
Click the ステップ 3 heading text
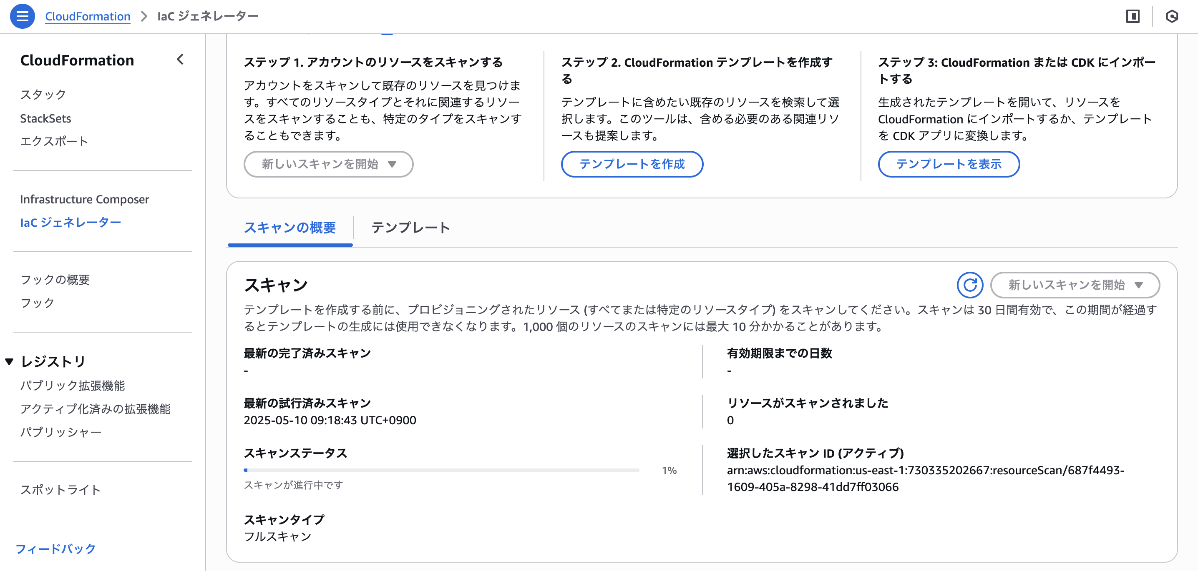1017,70
